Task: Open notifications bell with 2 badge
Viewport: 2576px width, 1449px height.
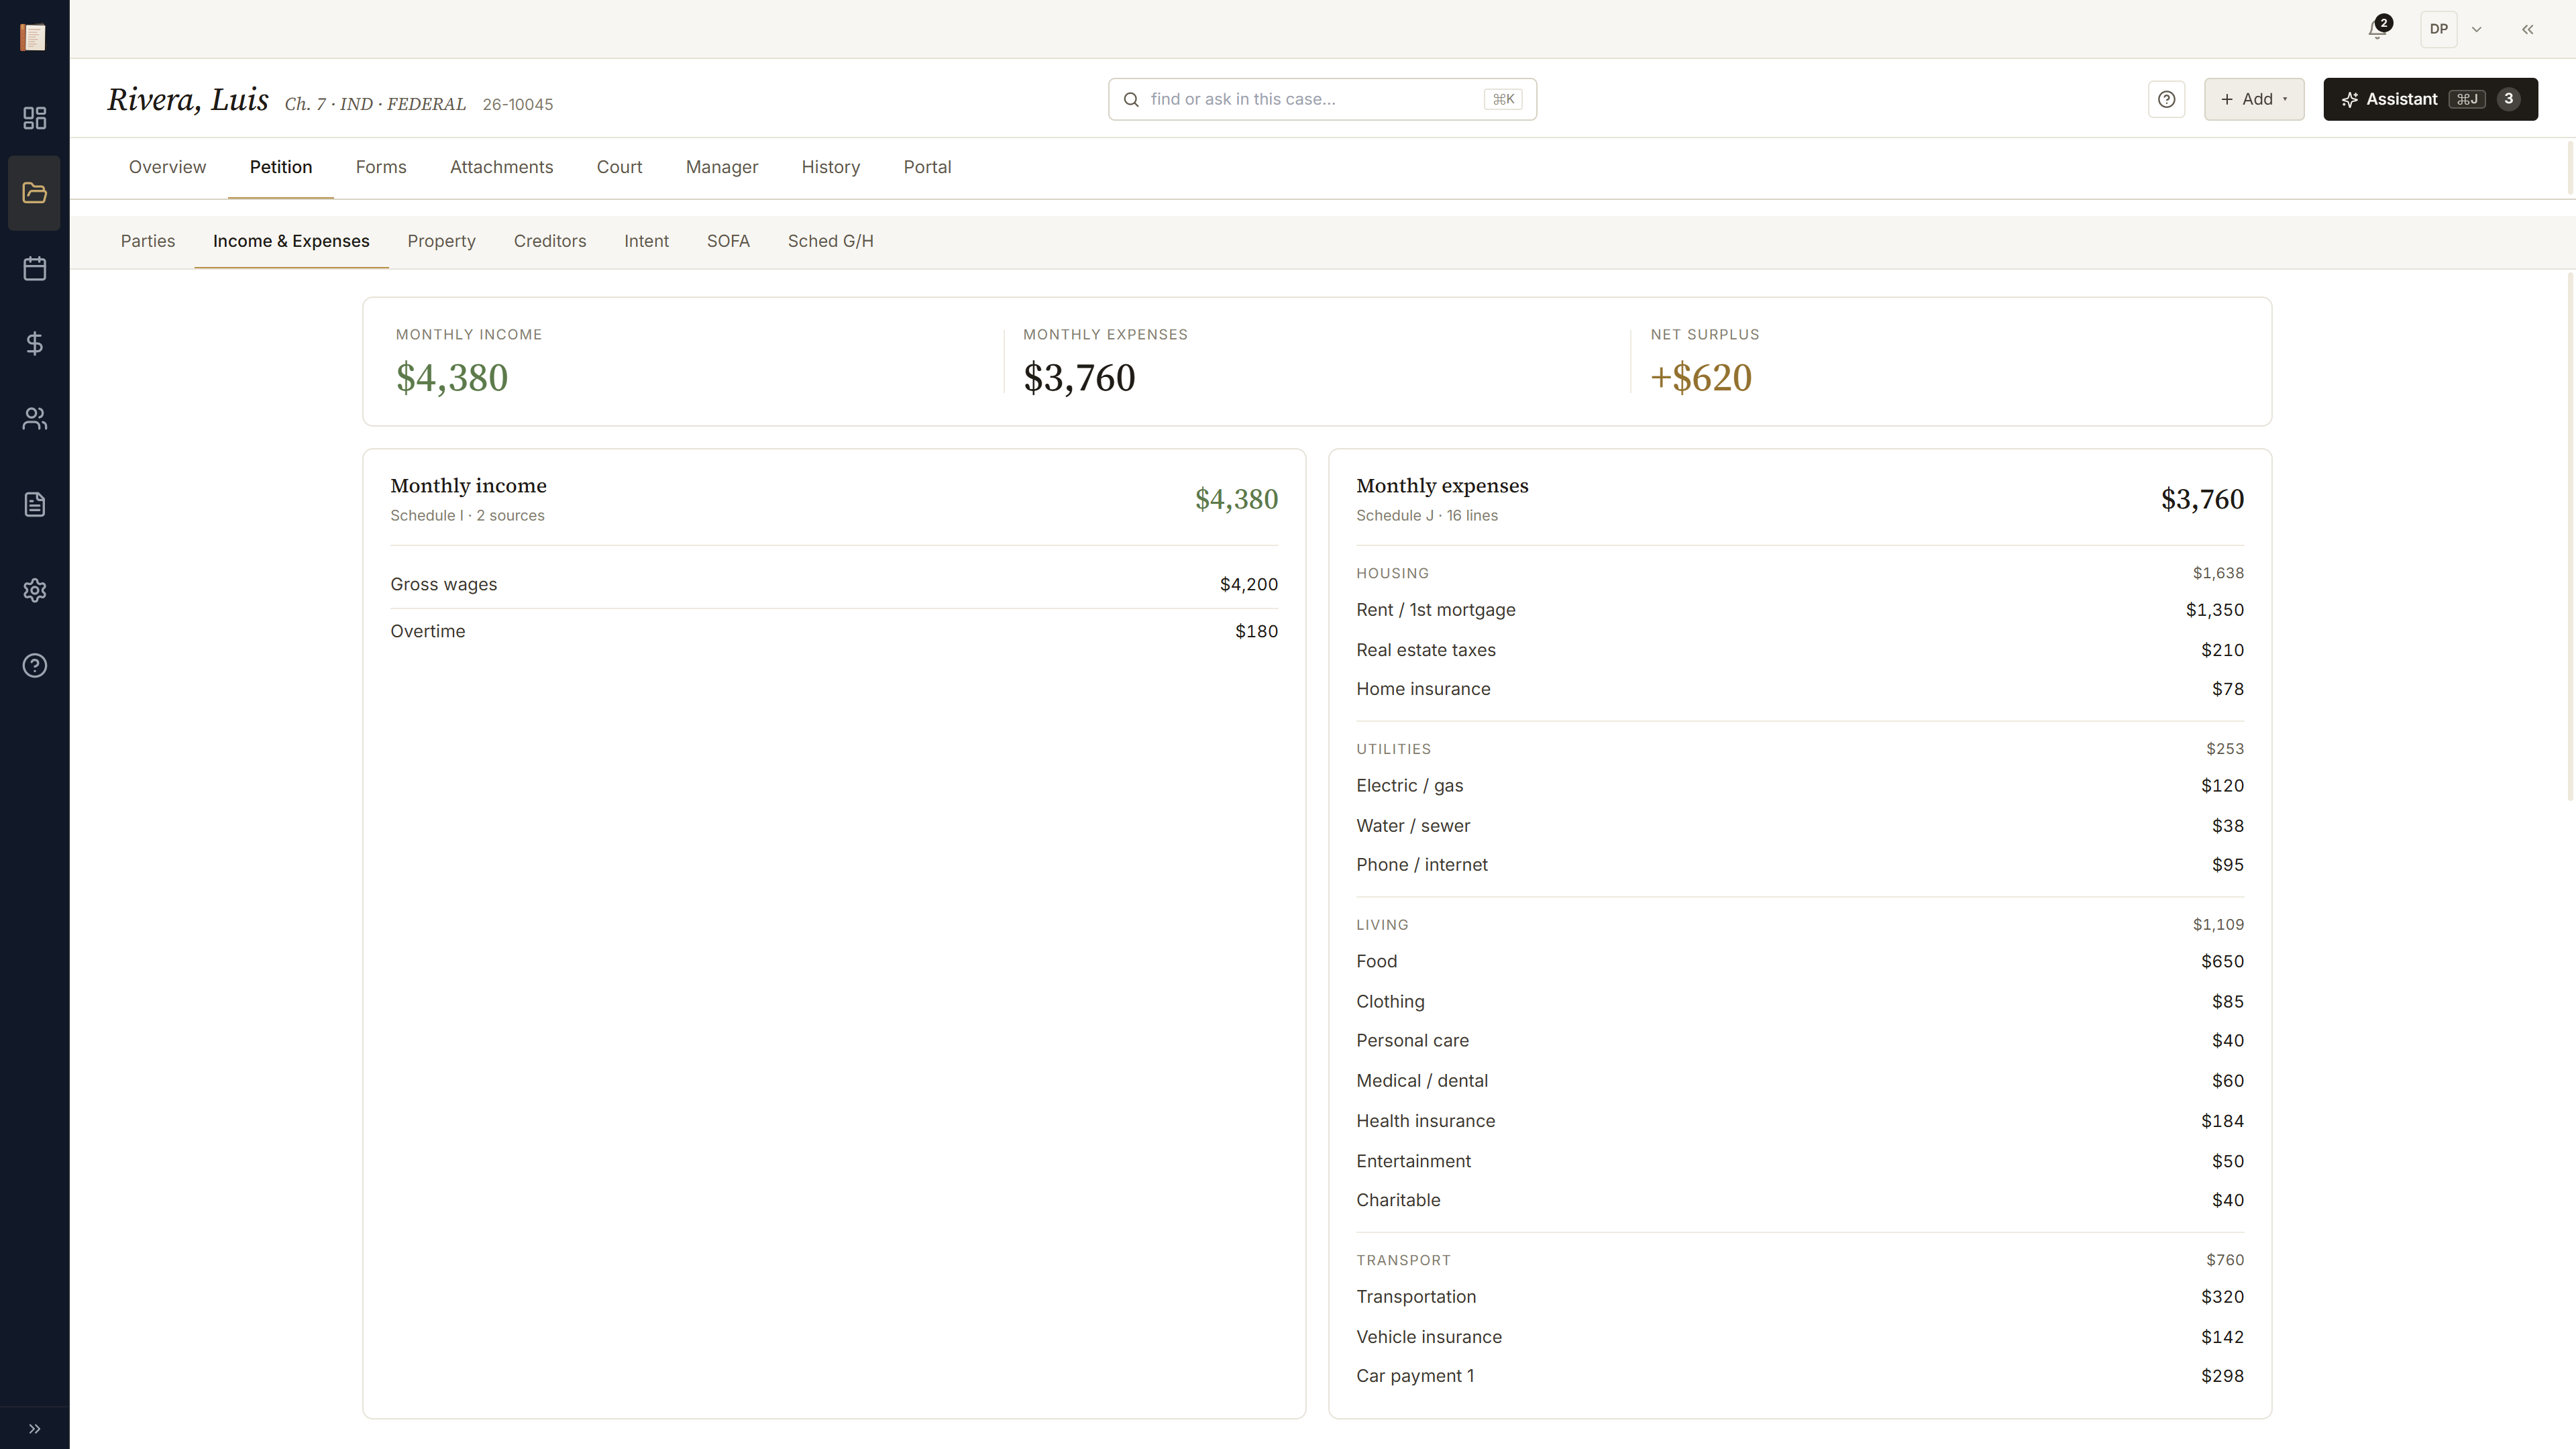Action: pyautogui.click(x=2379, y=29)
